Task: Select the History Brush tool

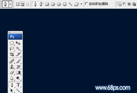Action: pyautogui.click(x=18, y=67)
